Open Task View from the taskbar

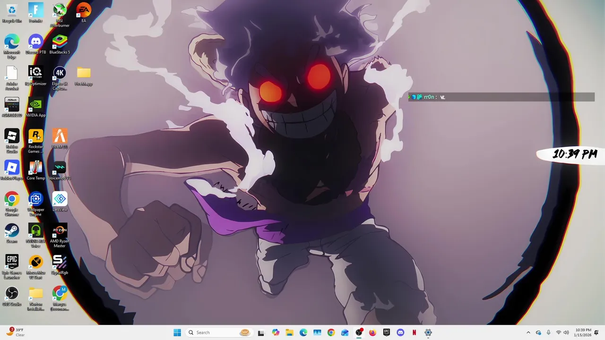pos(261,332)
